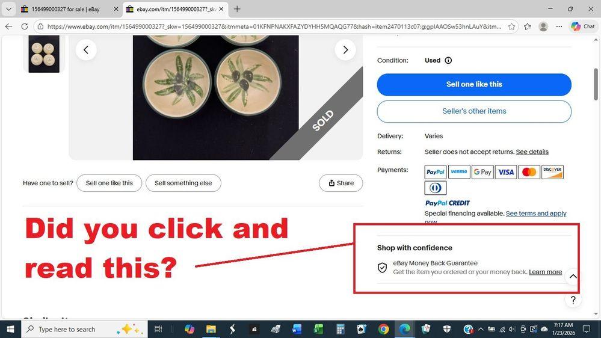
Task: Open Edge settings and more menu
Action: 559,26
